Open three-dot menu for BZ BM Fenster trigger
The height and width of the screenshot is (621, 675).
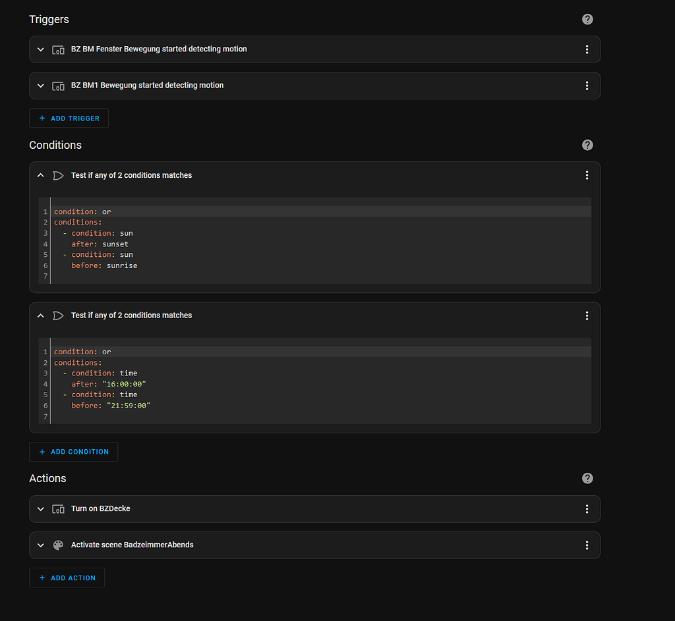(587, 49)
